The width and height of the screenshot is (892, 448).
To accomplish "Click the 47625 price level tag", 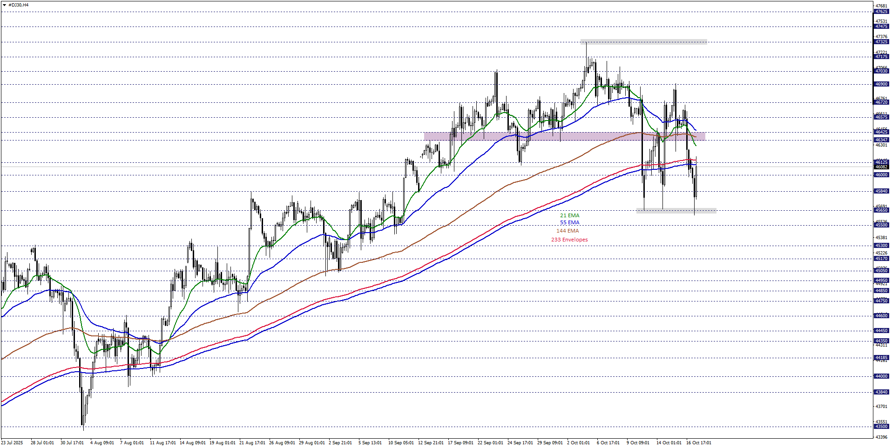I will [x=881, y=12].
